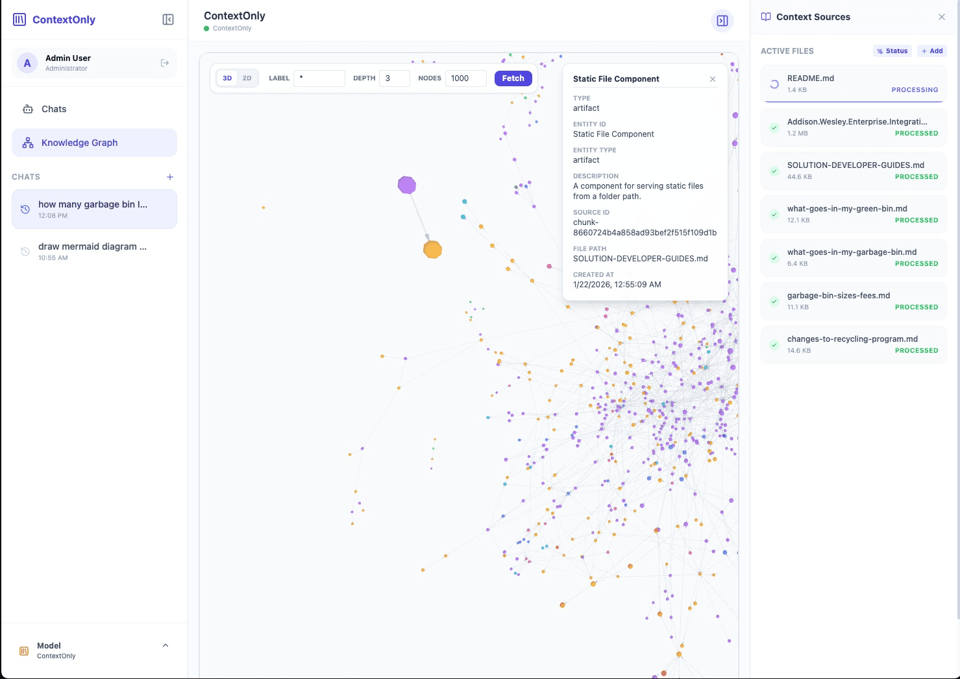Click the Knowledge Graph node icon

coord(27,143)
